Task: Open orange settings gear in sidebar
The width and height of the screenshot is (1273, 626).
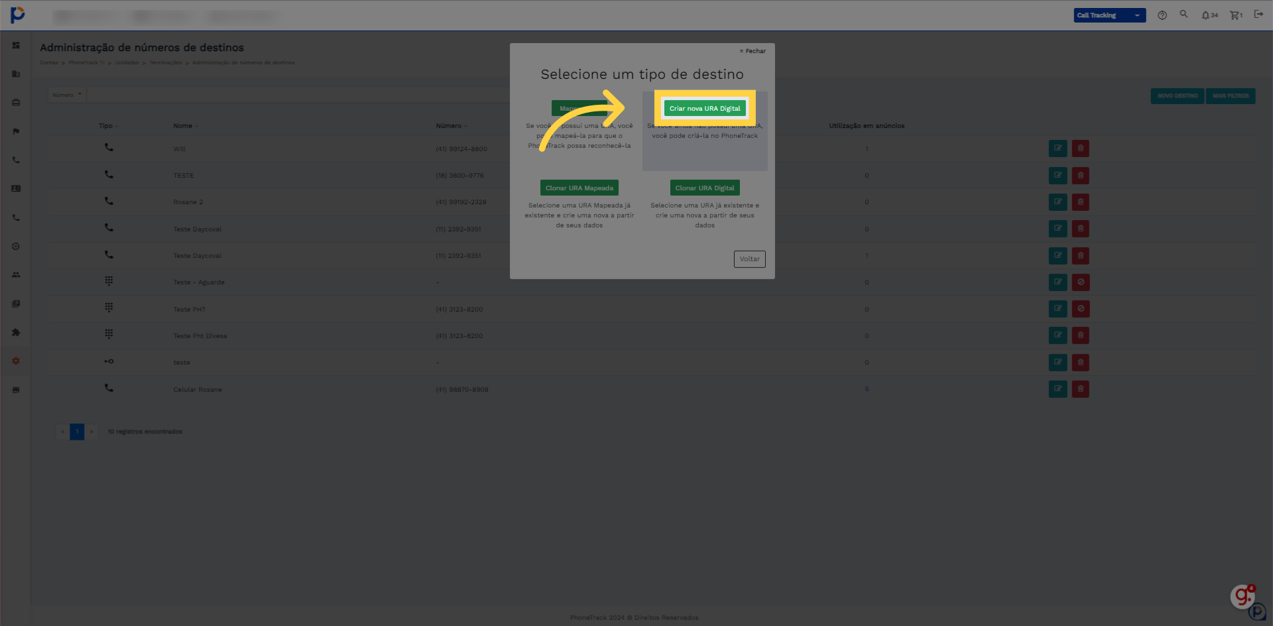Action: (16, 361)
